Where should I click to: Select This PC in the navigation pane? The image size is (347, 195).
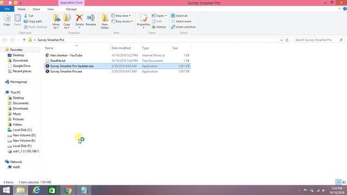point(15,93)
